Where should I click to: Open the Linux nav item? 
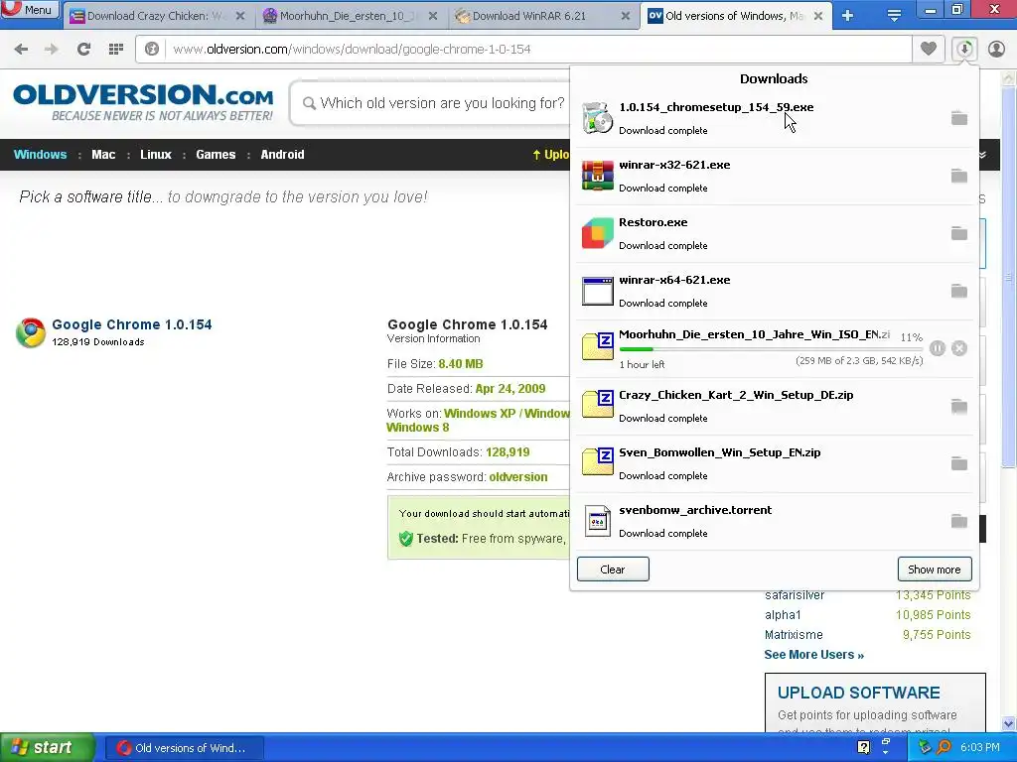click(x=156, y=155)
